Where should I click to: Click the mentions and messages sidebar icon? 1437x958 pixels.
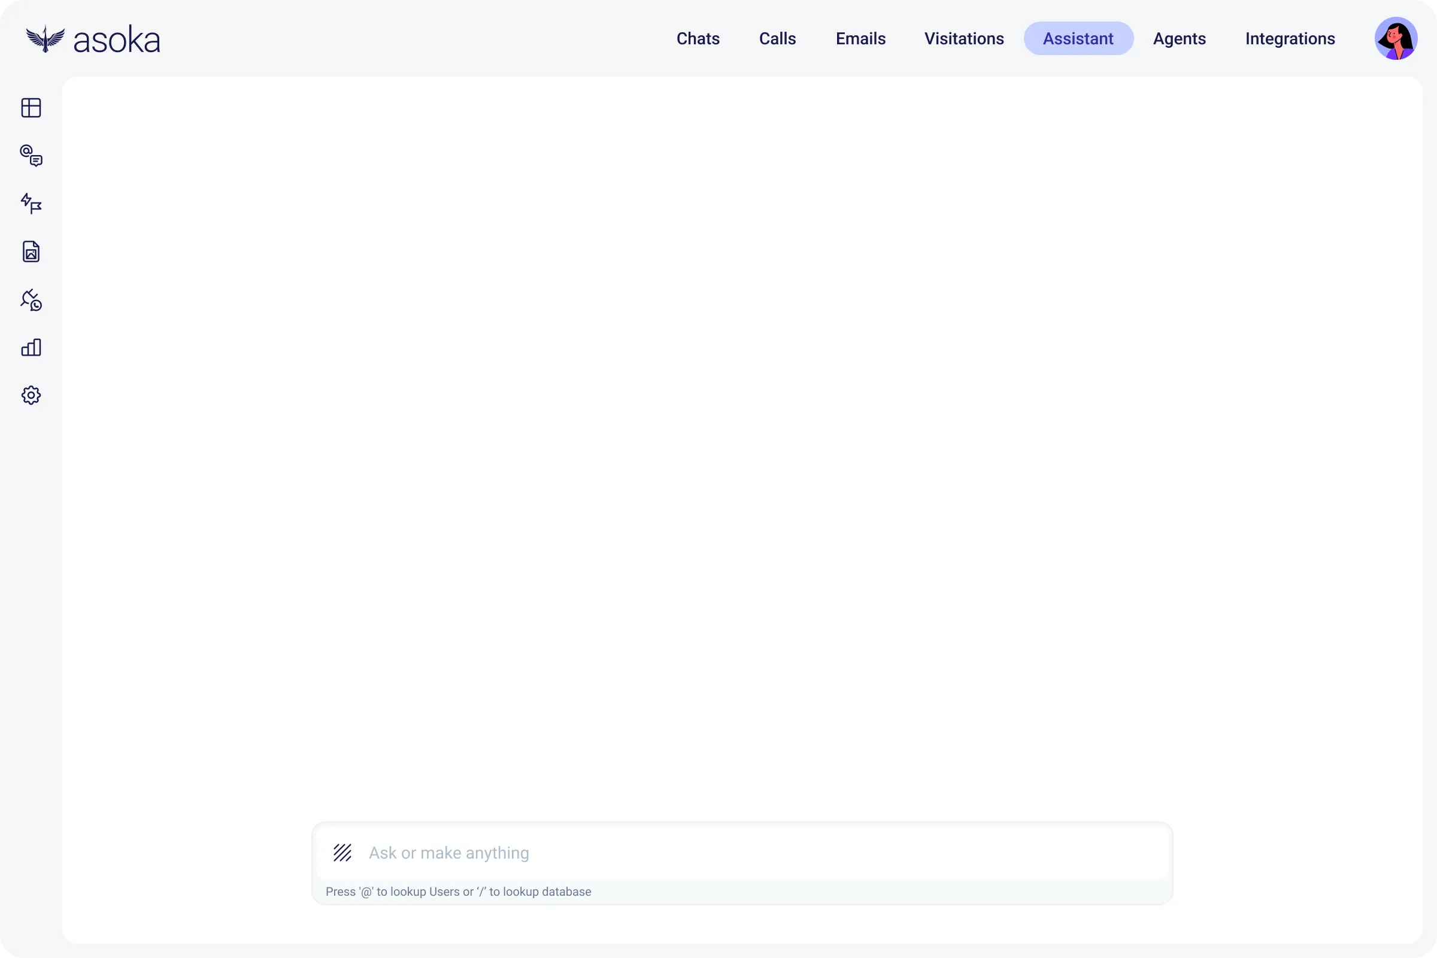pyautogui.click(x=31, y=156)
